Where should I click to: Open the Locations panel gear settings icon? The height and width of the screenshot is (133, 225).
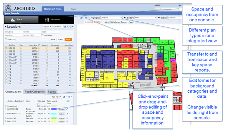point(71,26)
